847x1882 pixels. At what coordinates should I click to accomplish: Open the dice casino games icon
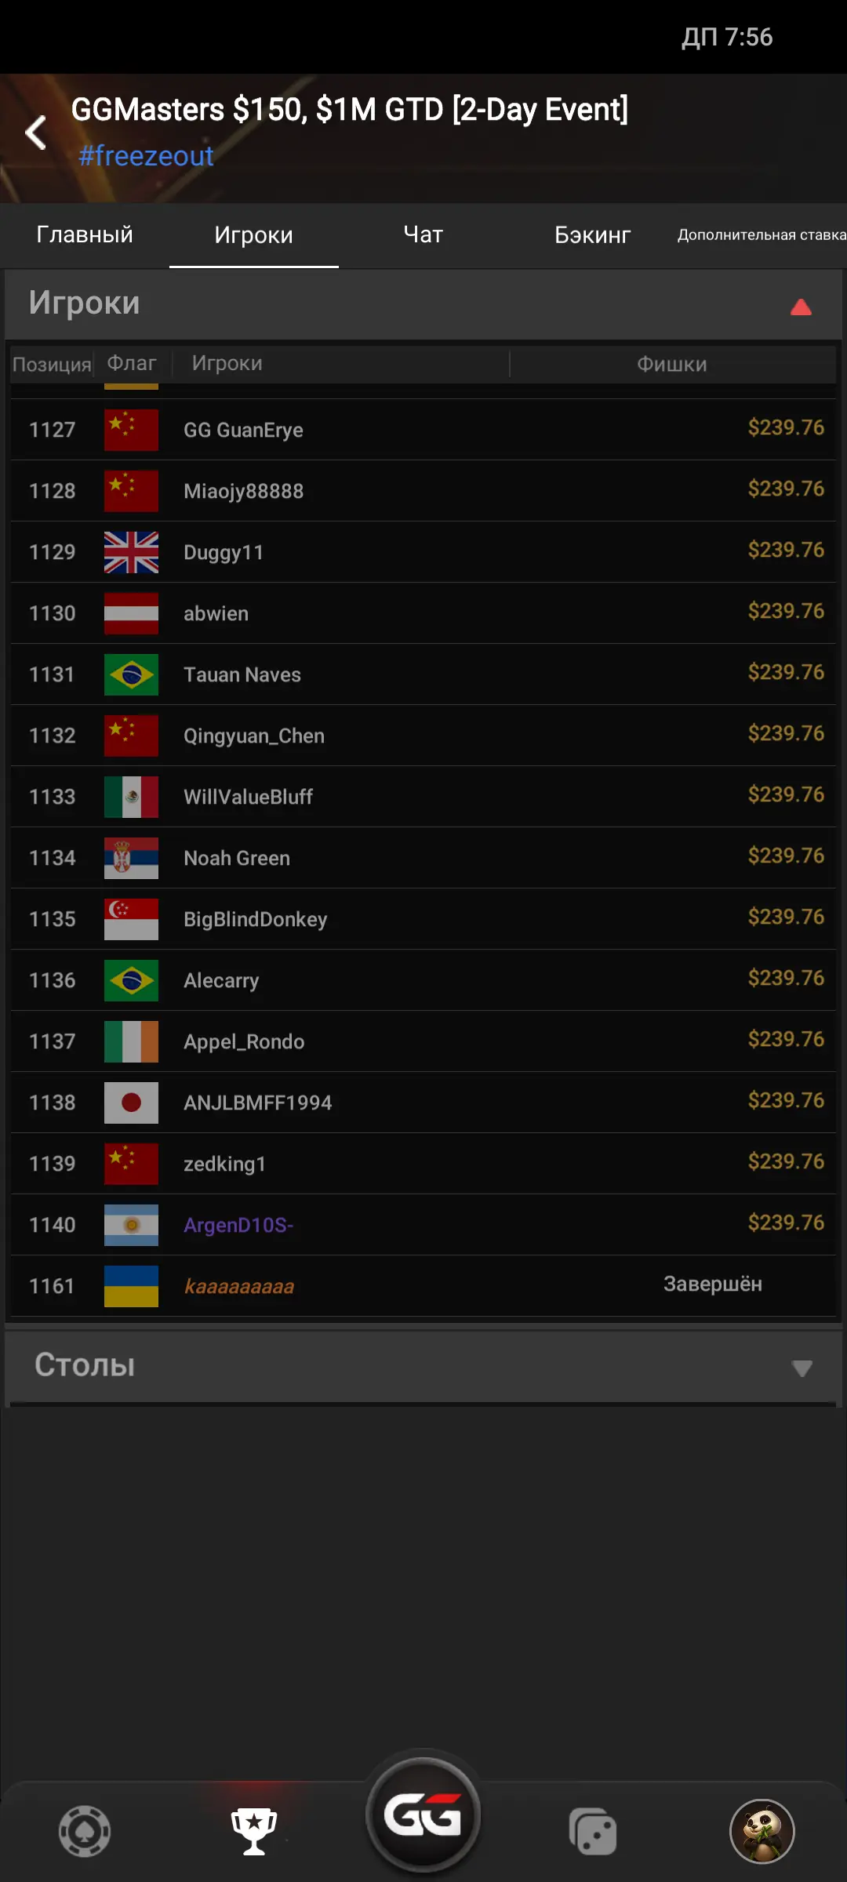click(x=593, y=1832)
